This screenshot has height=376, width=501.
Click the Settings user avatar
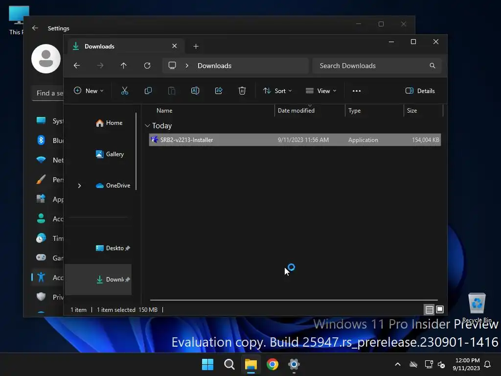coord(46,59)
